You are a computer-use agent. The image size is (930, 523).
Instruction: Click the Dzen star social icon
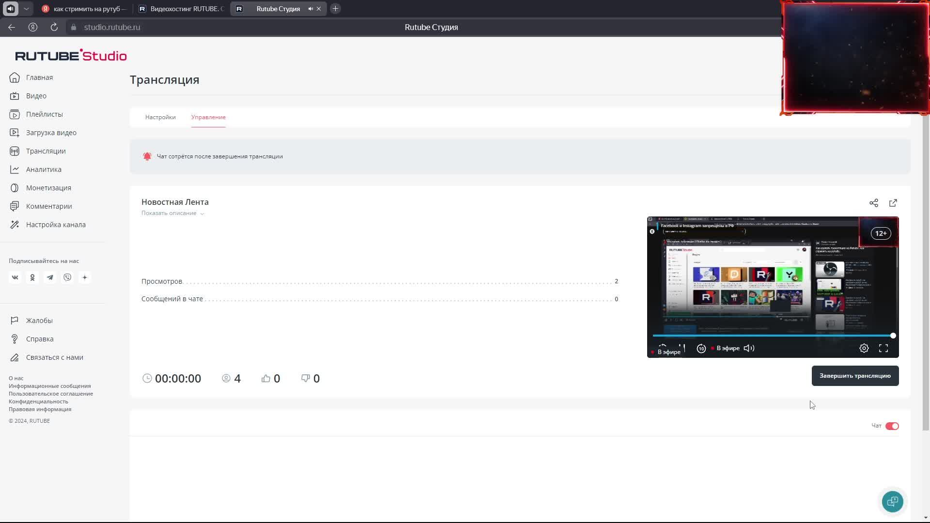85,277
